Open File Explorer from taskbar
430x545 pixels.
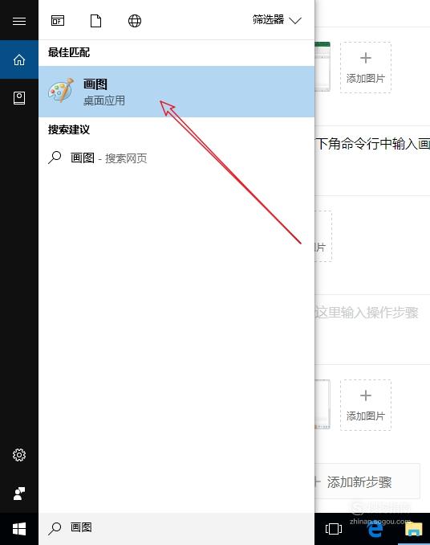pyautogui.click(x=414, y=530)
